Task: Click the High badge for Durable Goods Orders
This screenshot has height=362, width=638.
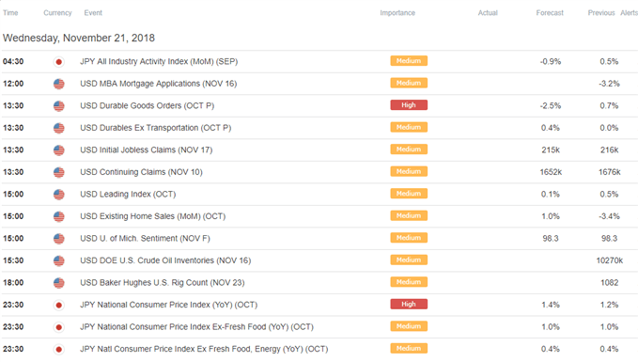Action: coord(409,105)
